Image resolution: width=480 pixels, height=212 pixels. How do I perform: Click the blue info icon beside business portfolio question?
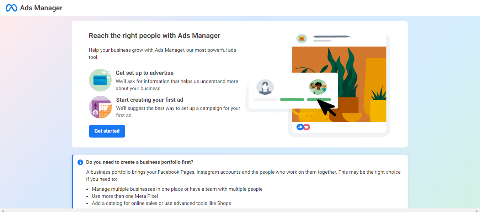pyautogui.click(x=80, y=162)
